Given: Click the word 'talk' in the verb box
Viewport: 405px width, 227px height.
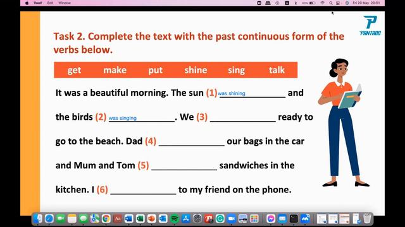Looking at the screenshot, I should pos(277,70).
